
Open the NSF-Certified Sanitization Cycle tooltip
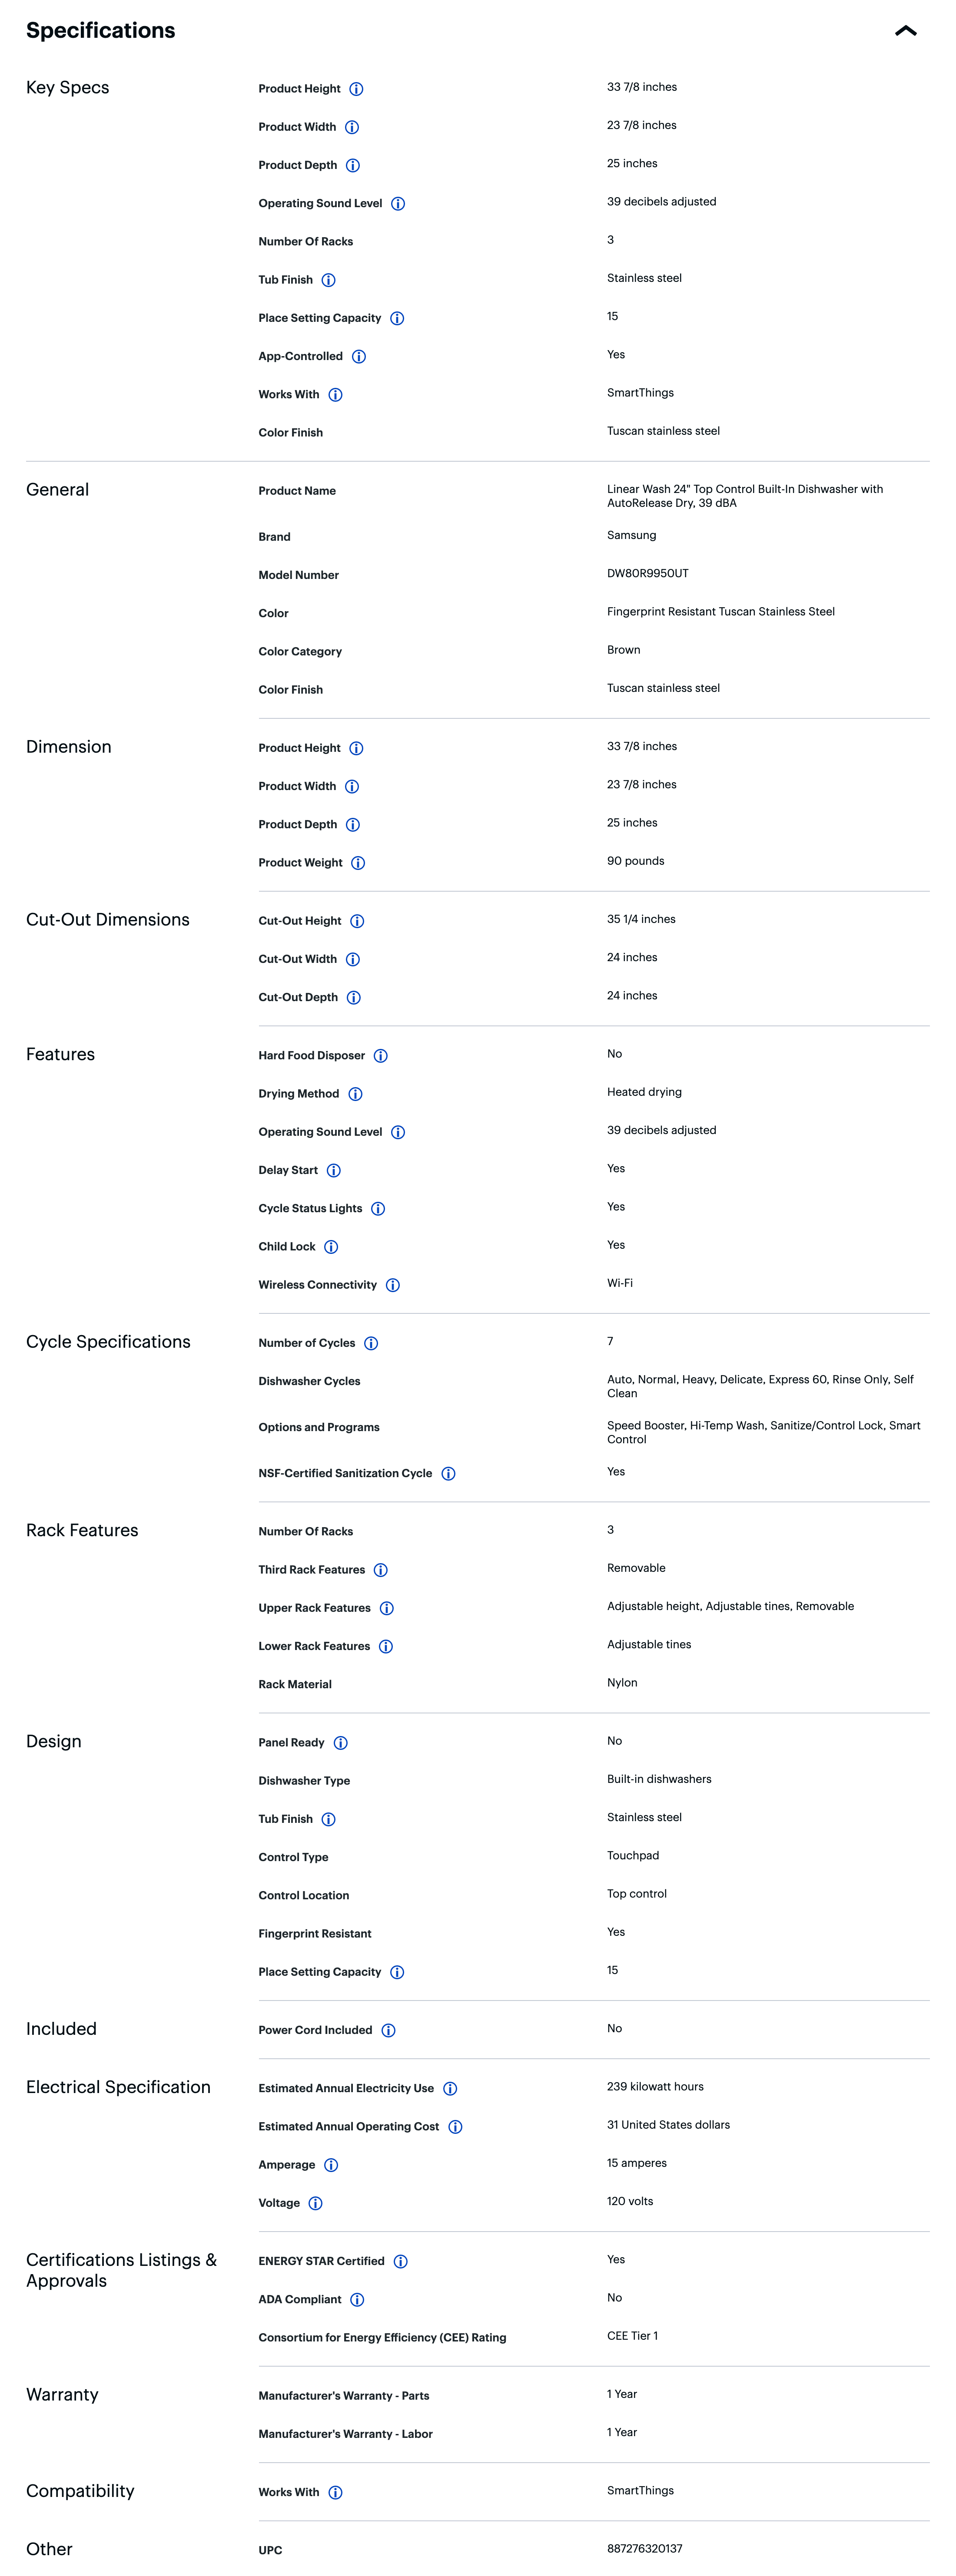(x=448, y=1473)
